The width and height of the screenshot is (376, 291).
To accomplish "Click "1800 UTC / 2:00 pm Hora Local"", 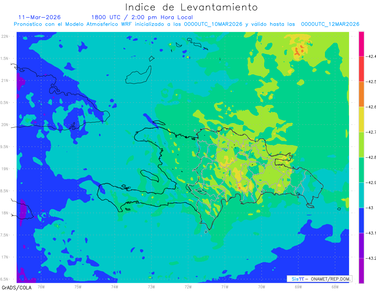I will click(142, 17).
